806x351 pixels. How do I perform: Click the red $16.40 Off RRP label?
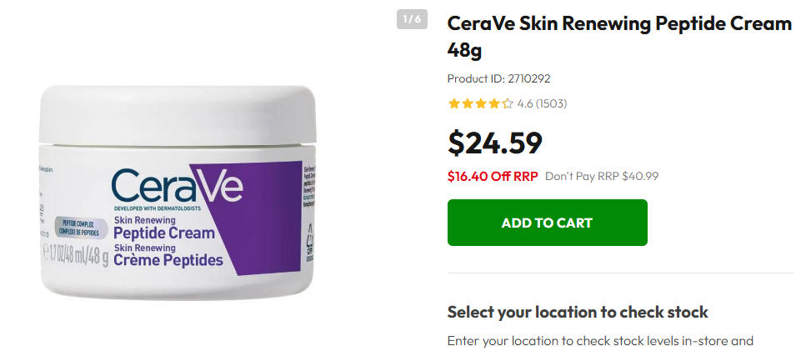point(493,176)
